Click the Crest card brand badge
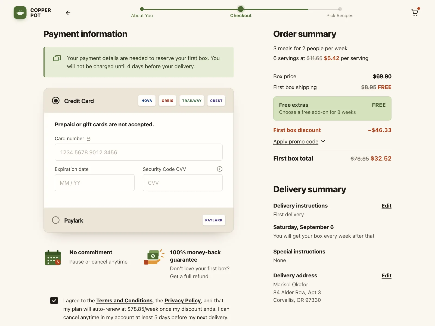The height and width of the screenshot is (326, 435). tap(216, 101)
